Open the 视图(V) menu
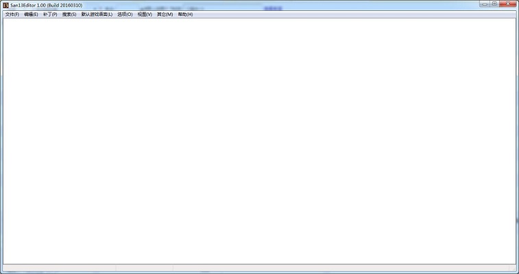Image resolution: width=519 pixels, height=274 pixels. 145,14
